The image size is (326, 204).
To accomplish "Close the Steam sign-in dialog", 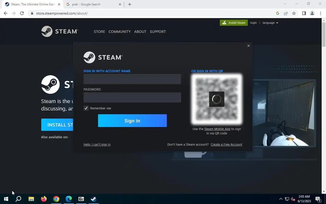I will pos(249,46).
